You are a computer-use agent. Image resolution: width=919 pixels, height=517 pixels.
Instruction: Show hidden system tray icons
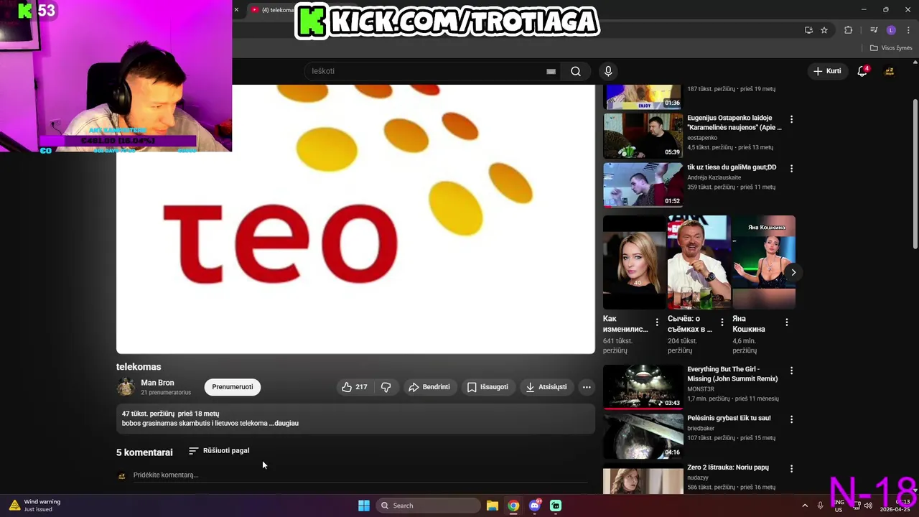[804, 506]
